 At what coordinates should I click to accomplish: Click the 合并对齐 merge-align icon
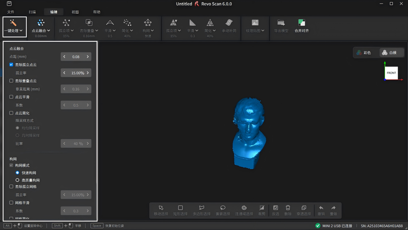click(x=302, y=23)
